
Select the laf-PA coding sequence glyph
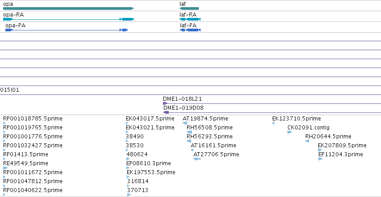[190, 30]
